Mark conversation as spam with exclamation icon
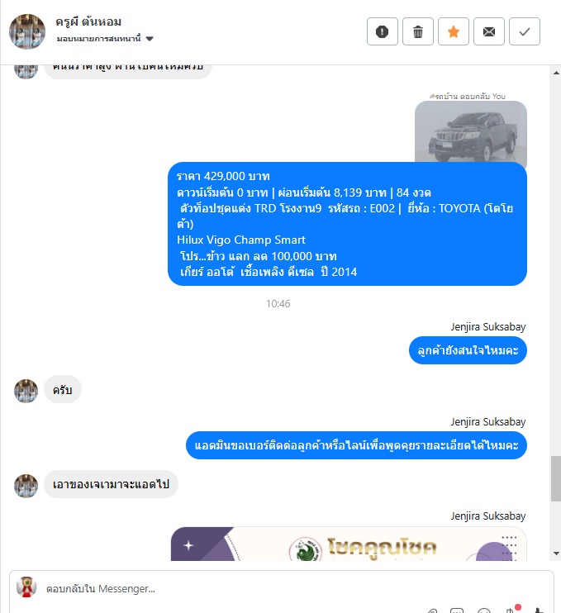Image resolution: width=561 pixels, height=613 pixels. point(382,31)
